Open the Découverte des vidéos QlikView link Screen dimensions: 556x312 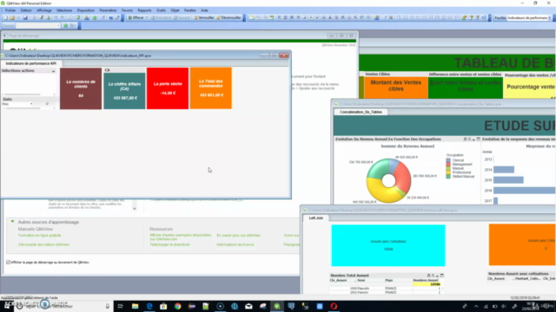click(x=43, y=244)
